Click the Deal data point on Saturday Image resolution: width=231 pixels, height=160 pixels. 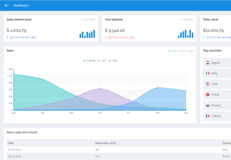(157, 88)
